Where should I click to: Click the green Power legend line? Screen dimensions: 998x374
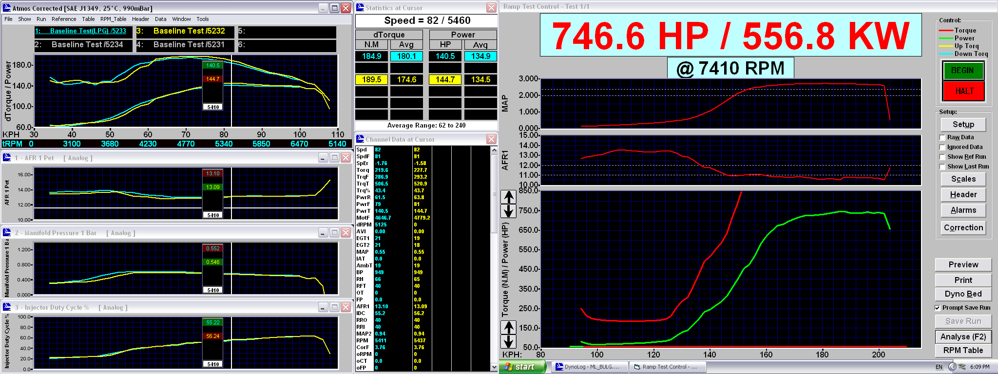[946, 38]
